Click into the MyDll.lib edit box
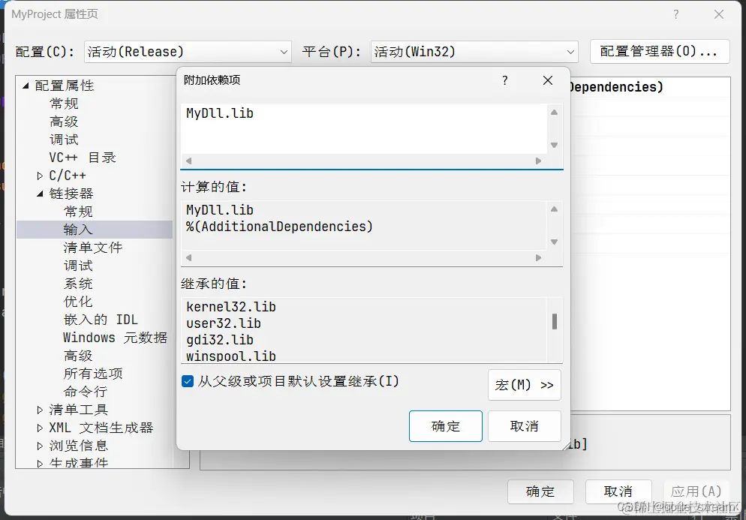The width and height of the screenshot is (746, 520). 363,128
